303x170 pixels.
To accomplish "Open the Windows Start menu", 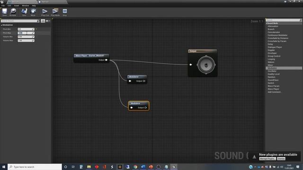I will [4, 167].
